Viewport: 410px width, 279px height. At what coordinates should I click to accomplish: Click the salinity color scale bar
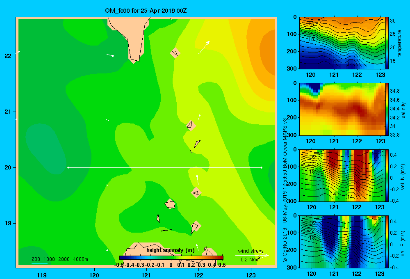(387, 109)
